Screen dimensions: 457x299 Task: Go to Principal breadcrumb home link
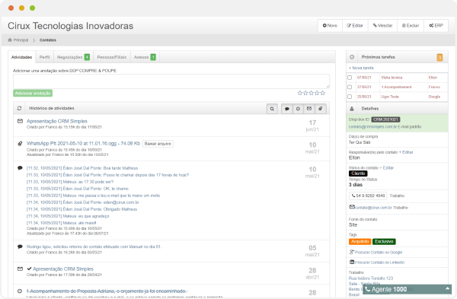(18, 40)
